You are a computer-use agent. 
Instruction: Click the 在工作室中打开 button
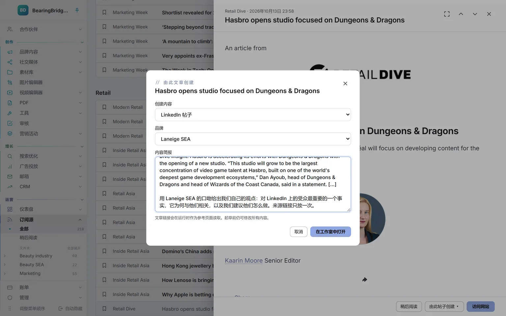click(330, 232)
